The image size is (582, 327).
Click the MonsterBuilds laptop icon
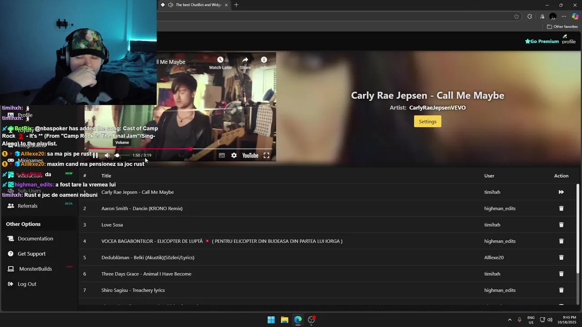[x=11, y=269]
